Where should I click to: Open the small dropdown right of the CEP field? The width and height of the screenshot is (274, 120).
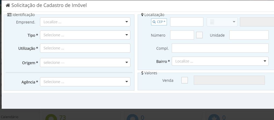(222, 22)
